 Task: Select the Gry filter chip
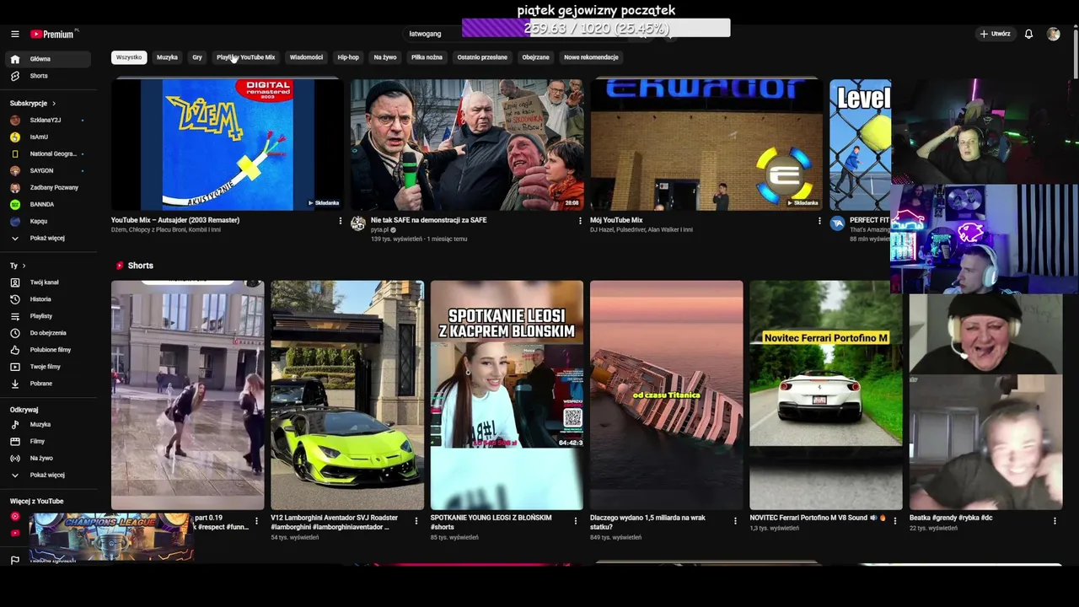[x=197, y=57]
